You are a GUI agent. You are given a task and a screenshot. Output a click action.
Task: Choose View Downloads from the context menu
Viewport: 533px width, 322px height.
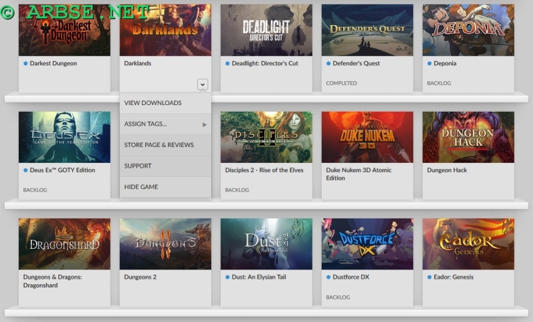click(x=165, y=103)
